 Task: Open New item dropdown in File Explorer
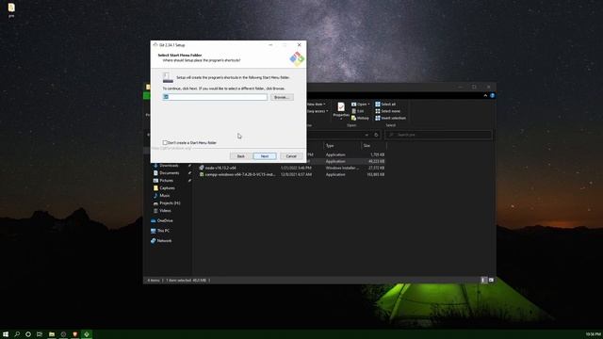(x=317, y=105)
